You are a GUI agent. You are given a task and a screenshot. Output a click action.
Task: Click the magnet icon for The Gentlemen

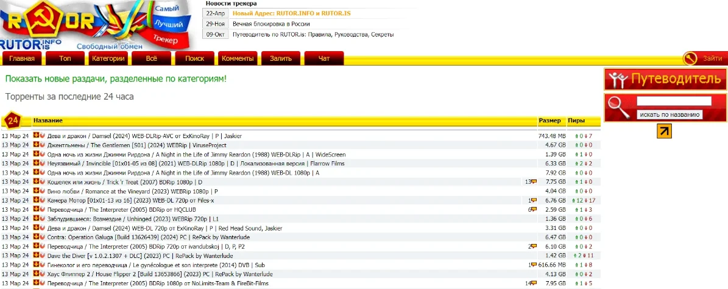pos(42,145)
